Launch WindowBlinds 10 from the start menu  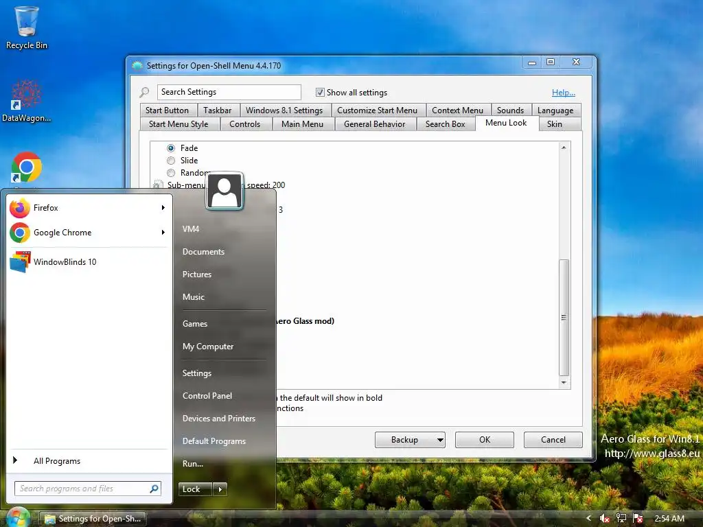(x=89, y=262)
